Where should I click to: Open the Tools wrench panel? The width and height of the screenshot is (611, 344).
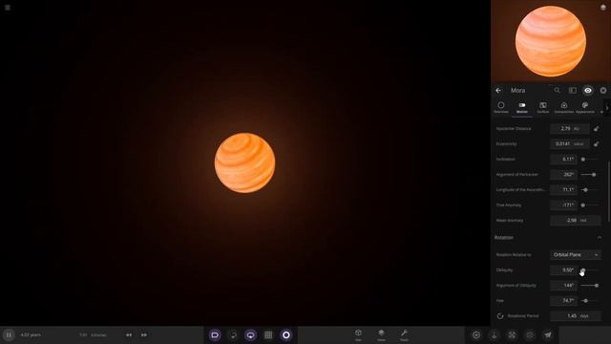pos(404,334)
